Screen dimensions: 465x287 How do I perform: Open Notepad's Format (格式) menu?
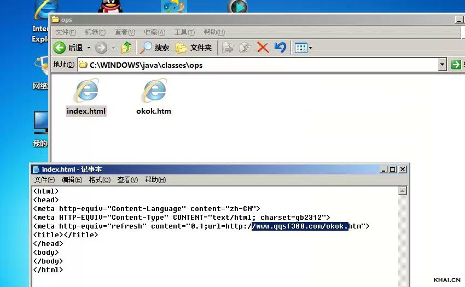100,180
